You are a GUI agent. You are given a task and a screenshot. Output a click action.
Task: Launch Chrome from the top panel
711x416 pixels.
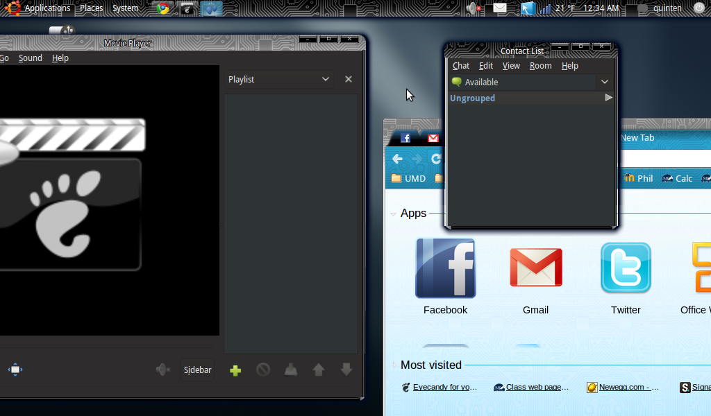162,8
